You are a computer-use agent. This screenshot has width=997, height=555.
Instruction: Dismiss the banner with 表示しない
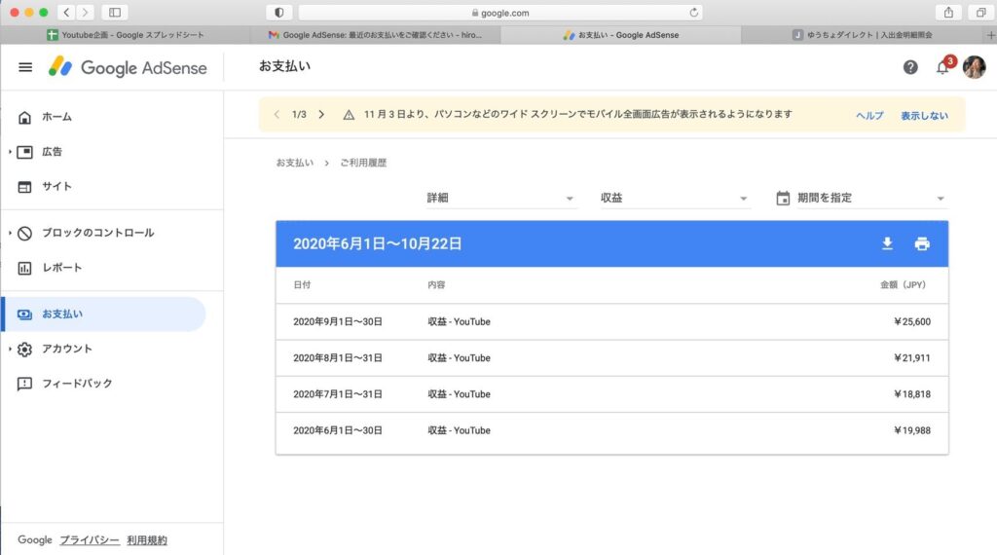[924, 116]
